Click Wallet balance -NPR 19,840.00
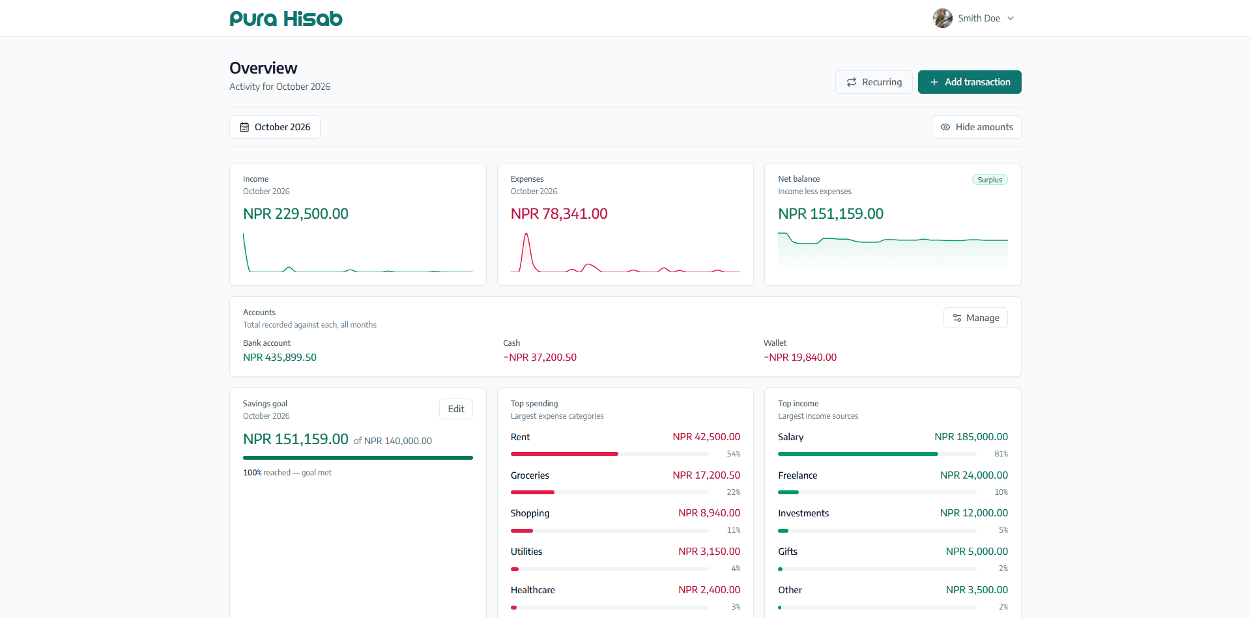 point(800,358)
